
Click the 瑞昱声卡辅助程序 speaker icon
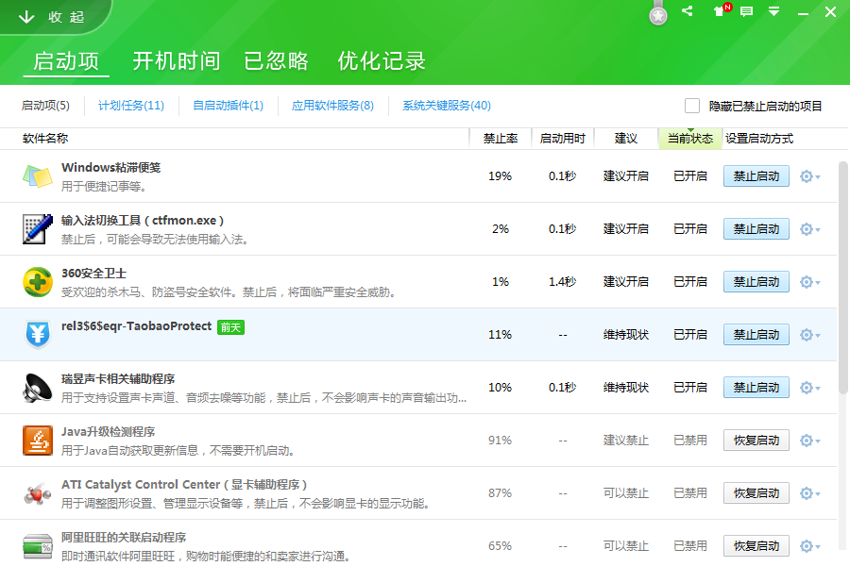[x=38, y=387]
